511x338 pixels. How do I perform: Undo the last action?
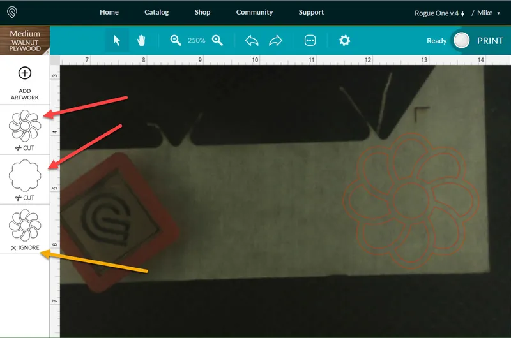tap(252, 41)
